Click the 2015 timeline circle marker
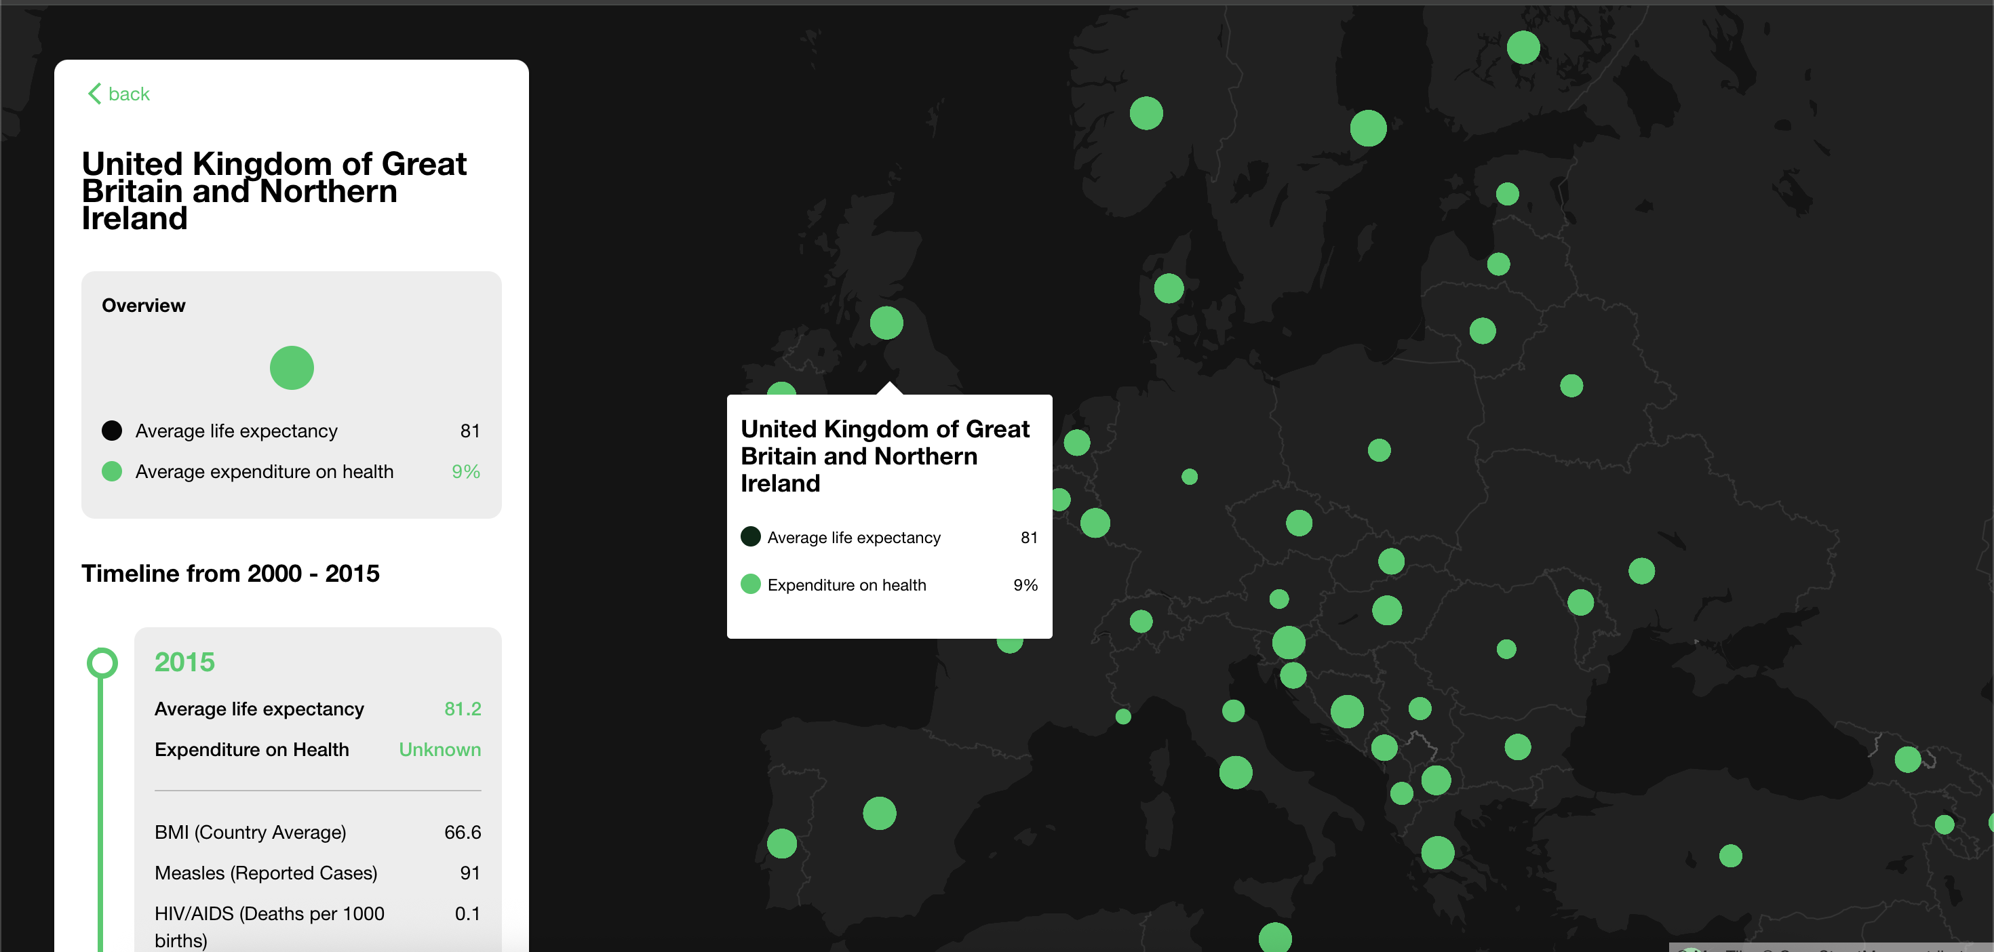The image size is (1994, 952). pos(102,662)
